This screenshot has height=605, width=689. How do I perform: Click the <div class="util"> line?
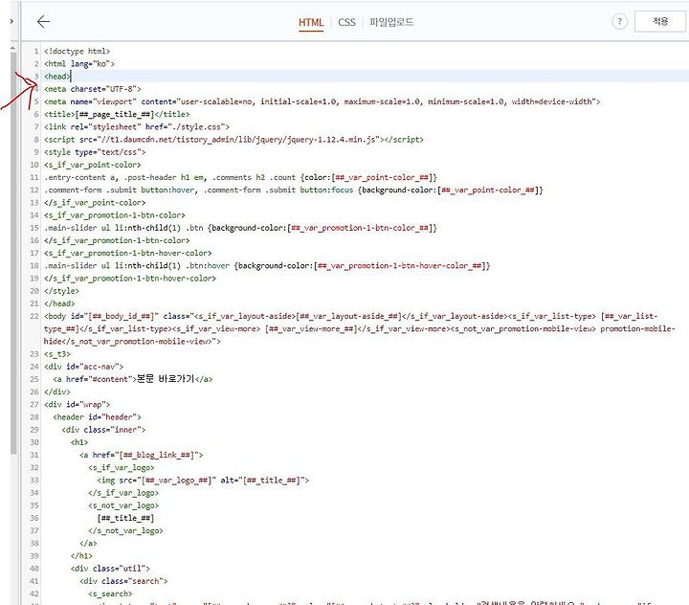pos(110,569)
